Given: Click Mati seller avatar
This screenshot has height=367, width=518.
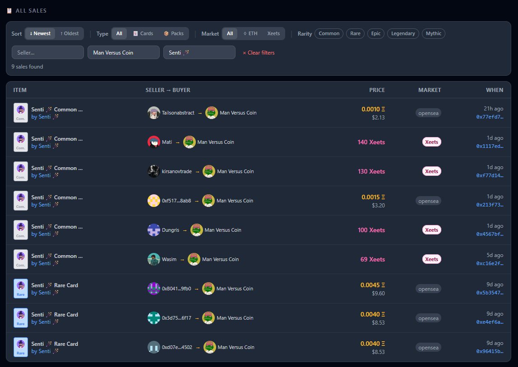Looking at the screenshot, I should (x=153, y=142).
